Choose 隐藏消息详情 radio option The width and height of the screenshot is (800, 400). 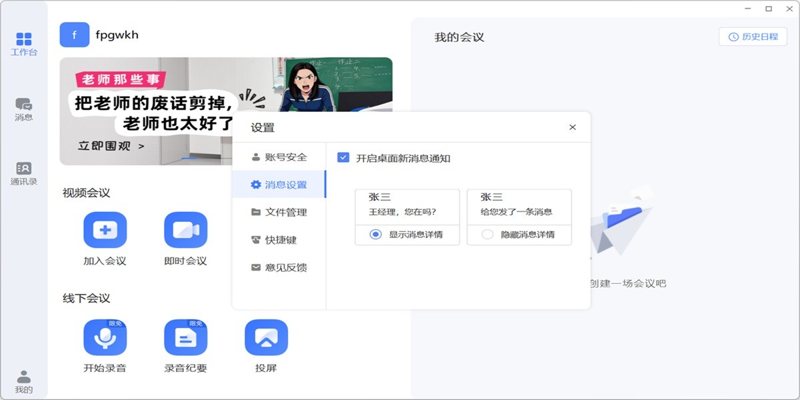[x=487, y=234]
